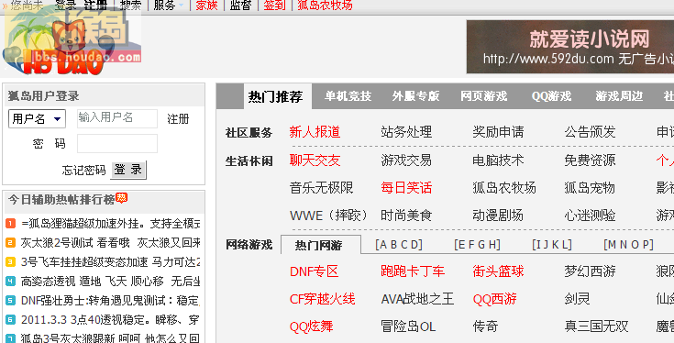Click the red hot badge beside 今日辅助热帖排行榜

click(122, 198)
